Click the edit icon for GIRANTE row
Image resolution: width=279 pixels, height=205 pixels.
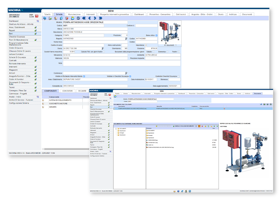(x=43, y=107)
